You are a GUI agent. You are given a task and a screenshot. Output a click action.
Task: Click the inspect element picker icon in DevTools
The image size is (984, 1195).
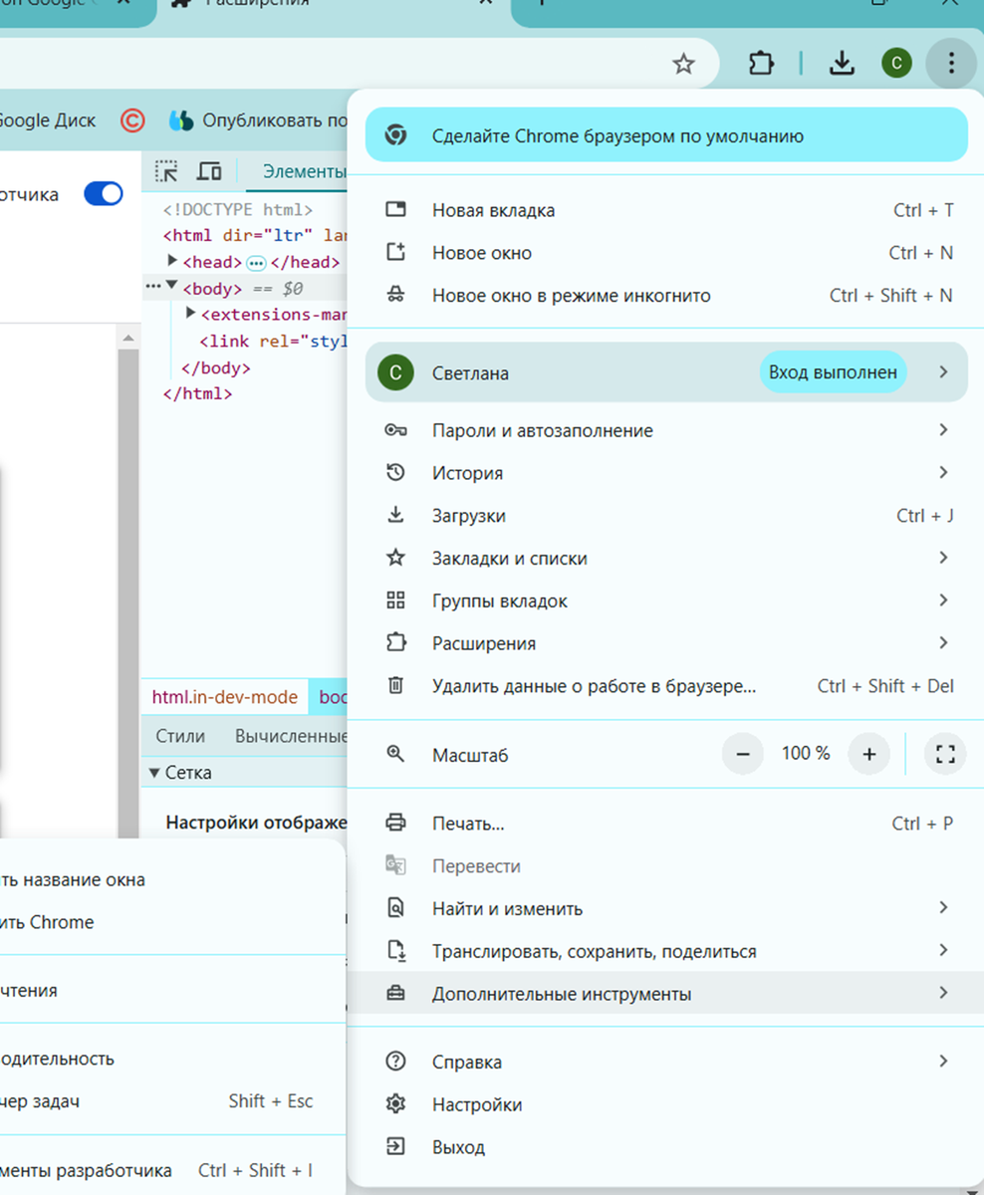[166, 171]
